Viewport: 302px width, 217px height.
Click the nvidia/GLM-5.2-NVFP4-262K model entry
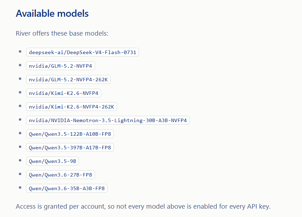(x=68, y=80)
